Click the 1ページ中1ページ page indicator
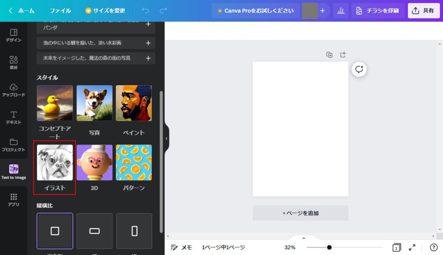 click(223, 247)
